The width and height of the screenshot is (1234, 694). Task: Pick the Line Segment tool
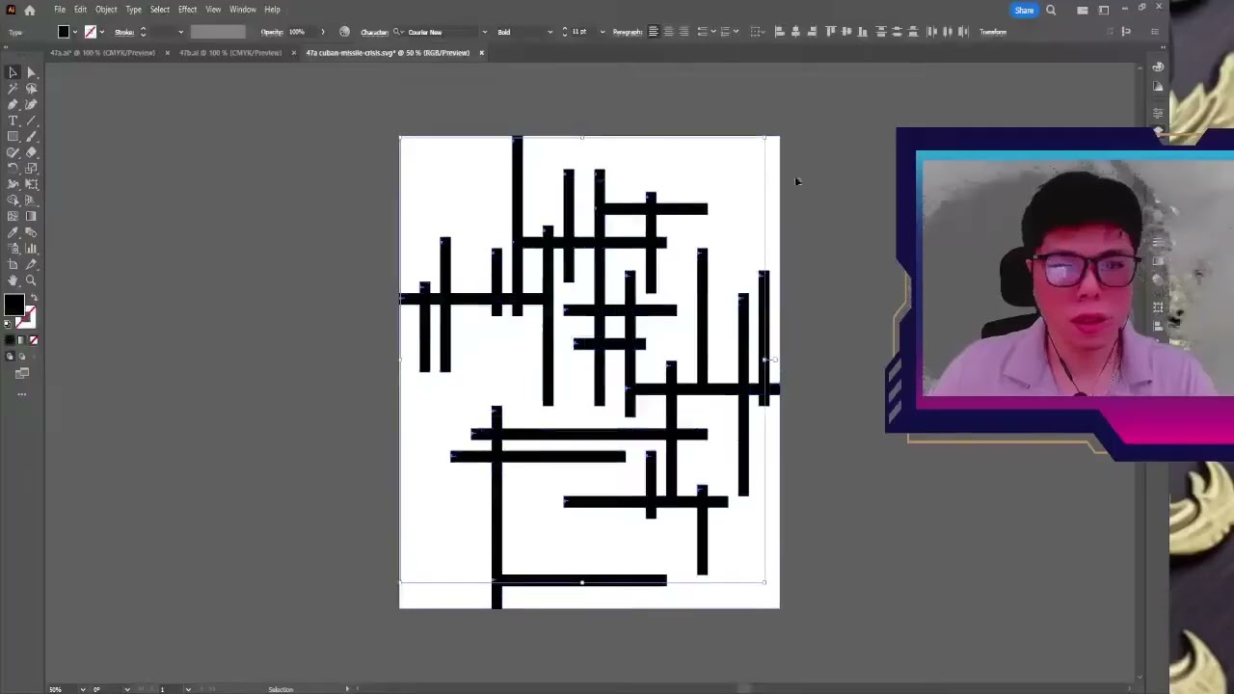pos(31,120)
